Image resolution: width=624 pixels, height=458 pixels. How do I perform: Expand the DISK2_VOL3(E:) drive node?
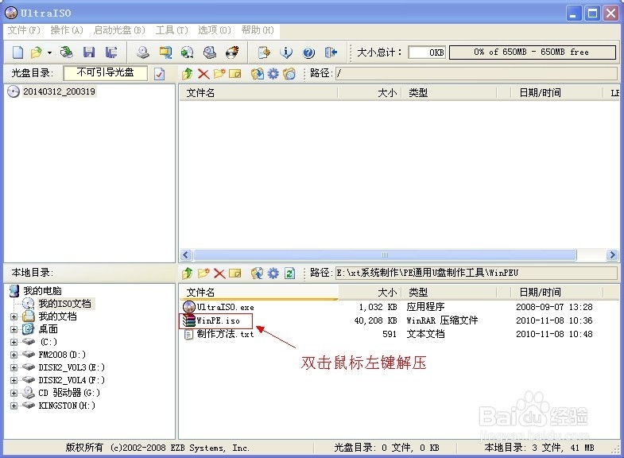pos(14,367)
